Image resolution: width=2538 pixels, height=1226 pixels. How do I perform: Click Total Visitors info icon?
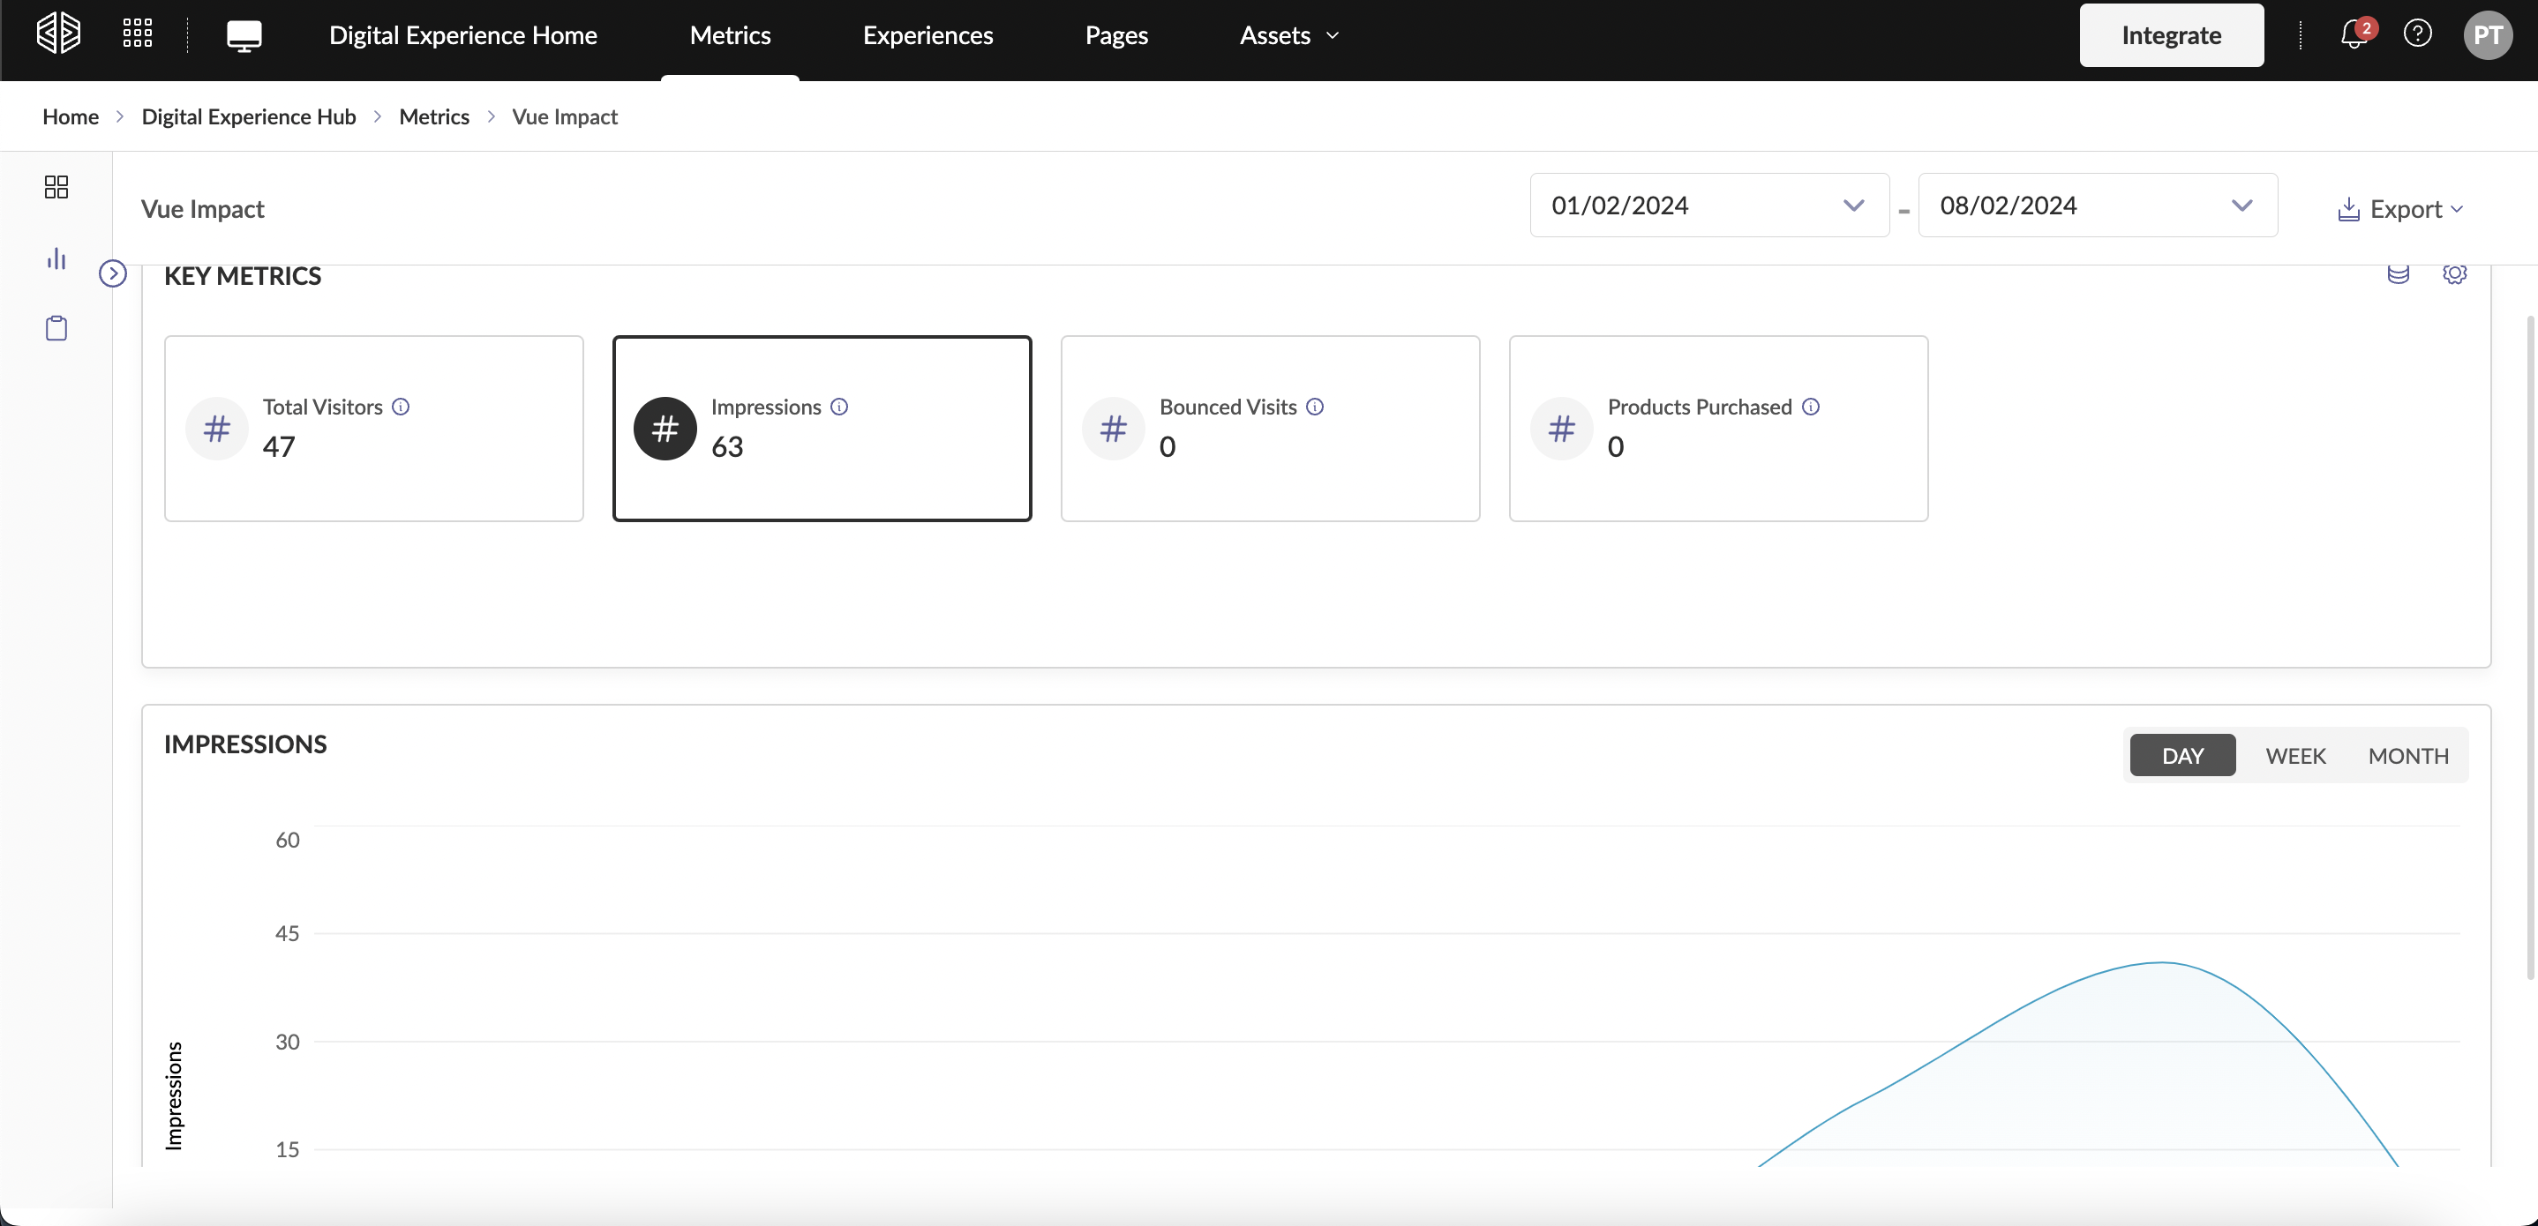click(x=401, y=407)
